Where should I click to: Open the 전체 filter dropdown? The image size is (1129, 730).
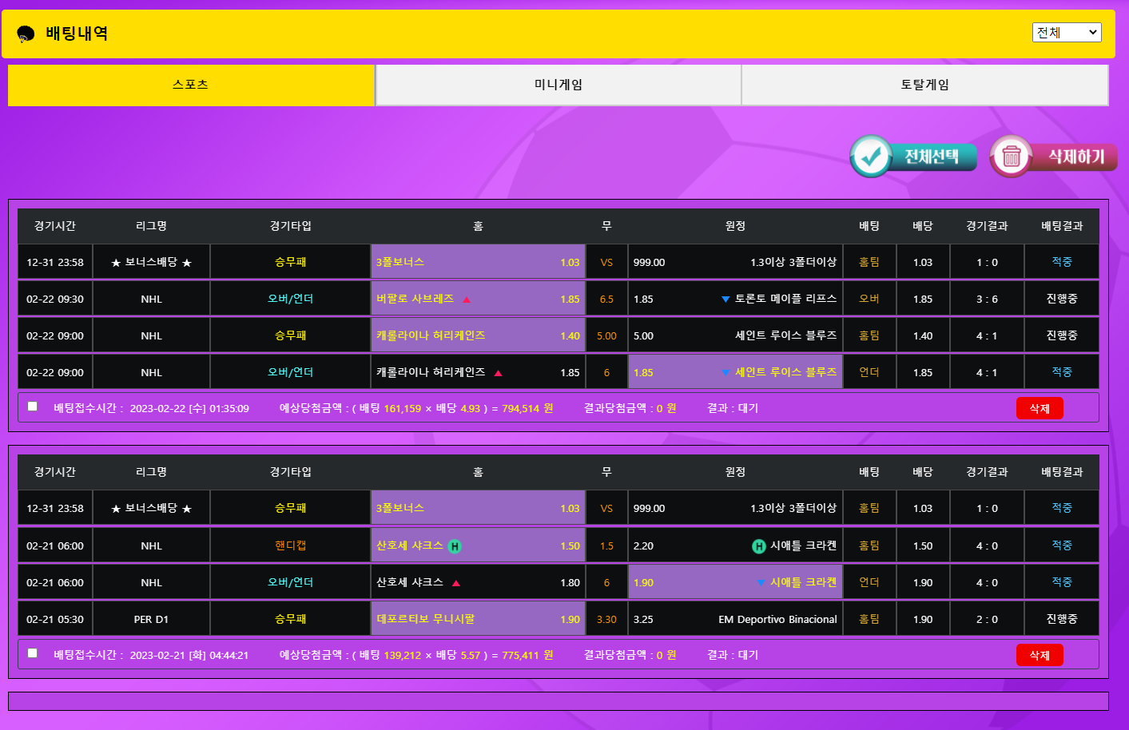point(1066,32)
